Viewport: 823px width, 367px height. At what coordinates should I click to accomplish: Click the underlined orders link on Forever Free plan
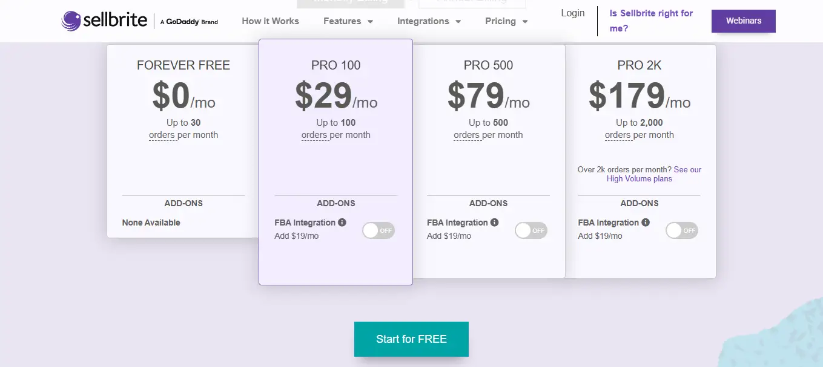pyautogui.click(x=162, y=135)
